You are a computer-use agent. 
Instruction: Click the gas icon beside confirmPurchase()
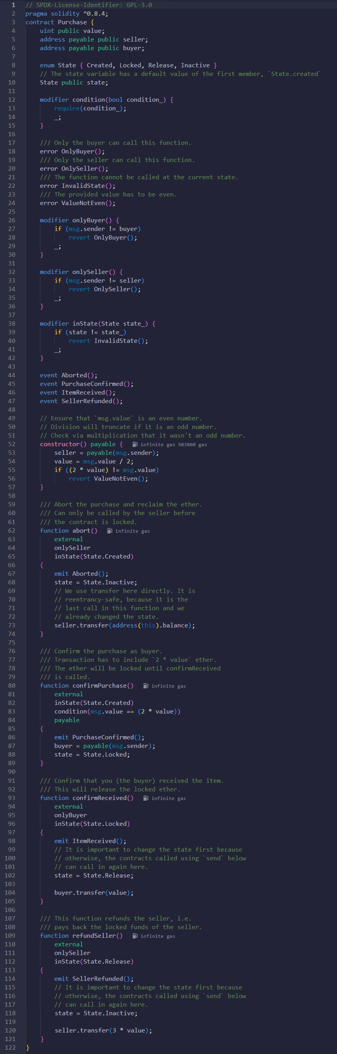(x=146, y=686)
